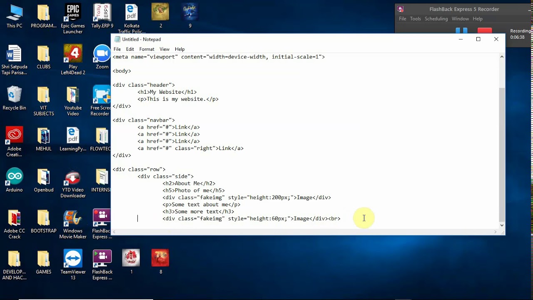Open DEVELOP... AND HAC... folder

click(x=14, y=265)
